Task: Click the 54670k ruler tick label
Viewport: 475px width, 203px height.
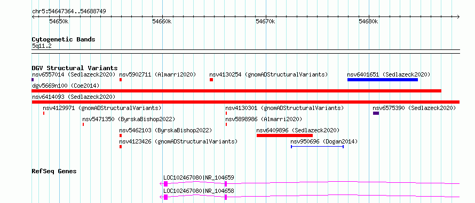Action: coord(266,21)
